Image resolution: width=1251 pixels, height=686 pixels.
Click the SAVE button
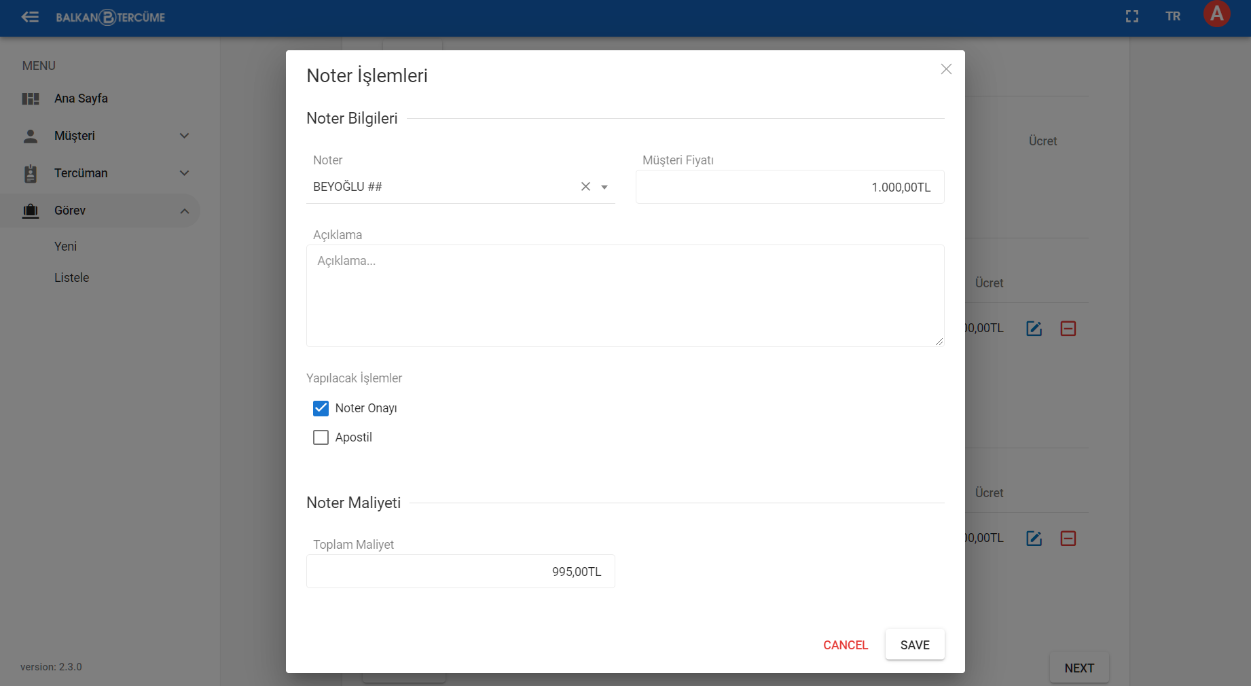915,645
